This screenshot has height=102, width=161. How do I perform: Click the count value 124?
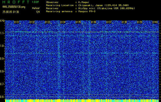[x=38, y=12]
